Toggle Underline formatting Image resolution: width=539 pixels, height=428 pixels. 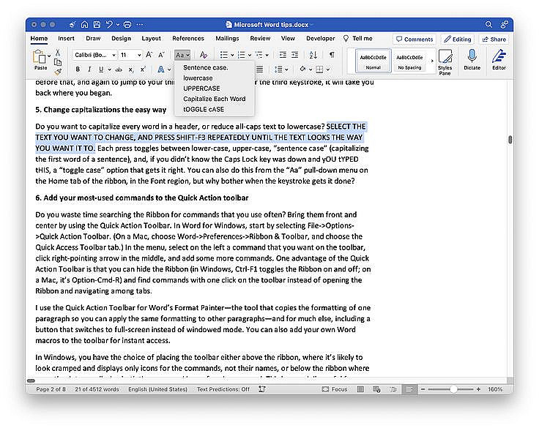(101, 70)
